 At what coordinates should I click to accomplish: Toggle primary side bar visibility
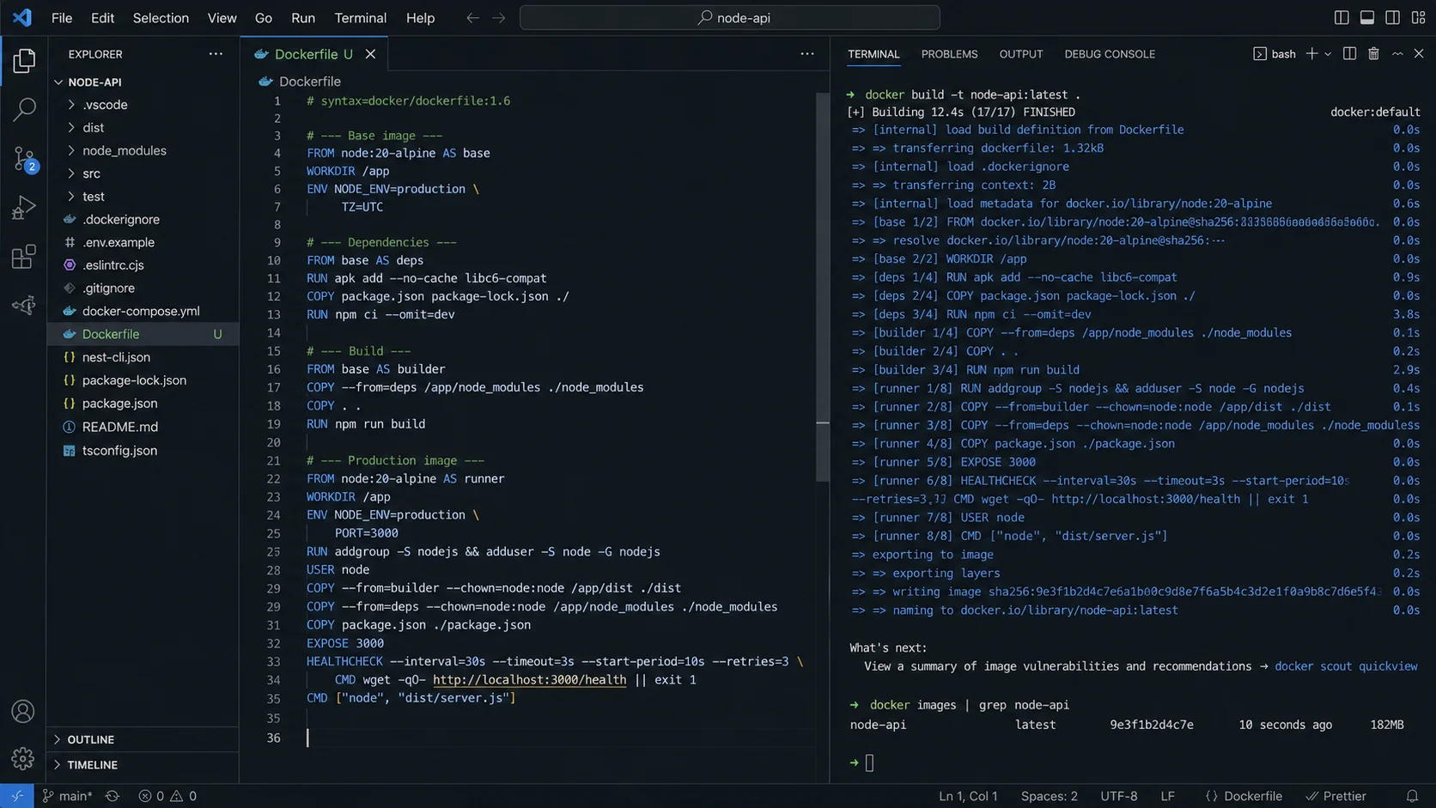(x=1342, y=17)
